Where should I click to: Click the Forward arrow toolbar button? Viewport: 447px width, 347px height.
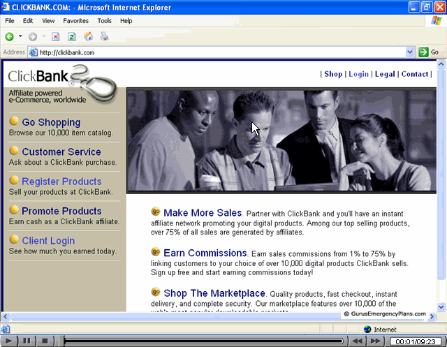click(x=33, y=37)
